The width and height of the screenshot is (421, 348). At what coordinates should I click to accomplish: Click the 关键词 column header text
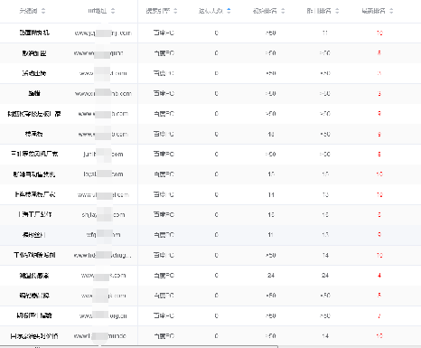click(x=29, y=11)
